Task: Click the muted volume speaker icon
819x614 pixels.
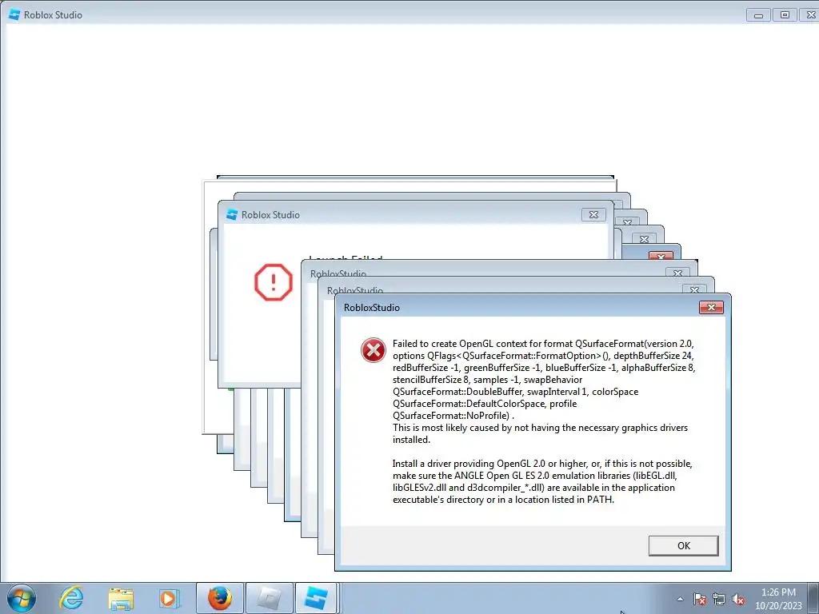Action: tap(738, 599)
